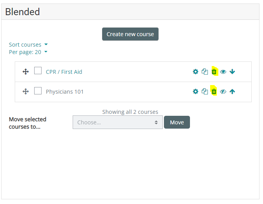
Task: Show the hidden Physicians 101 course
Action: [223, 92]
